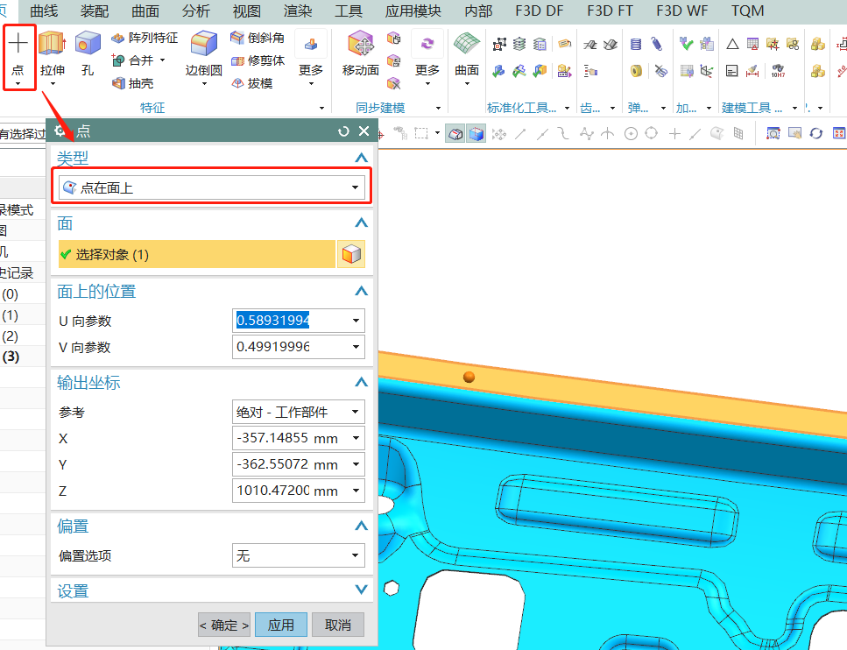847x650 pixels.
Task: Click the 10H7 binoculars icon
Action: [778, 70]
